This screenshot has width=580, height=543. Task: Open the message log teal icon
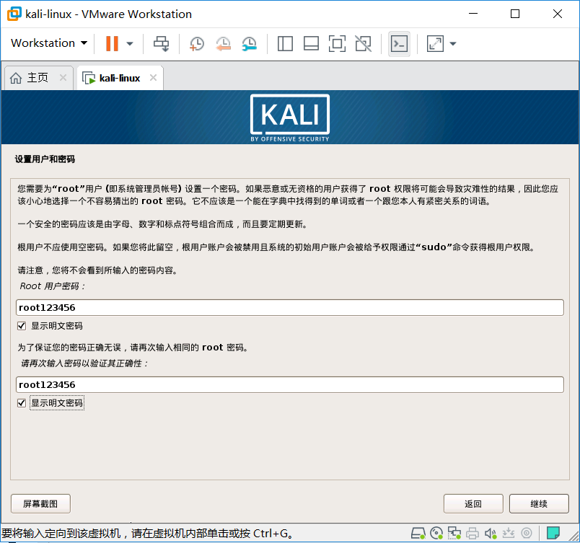coord(553,533)
